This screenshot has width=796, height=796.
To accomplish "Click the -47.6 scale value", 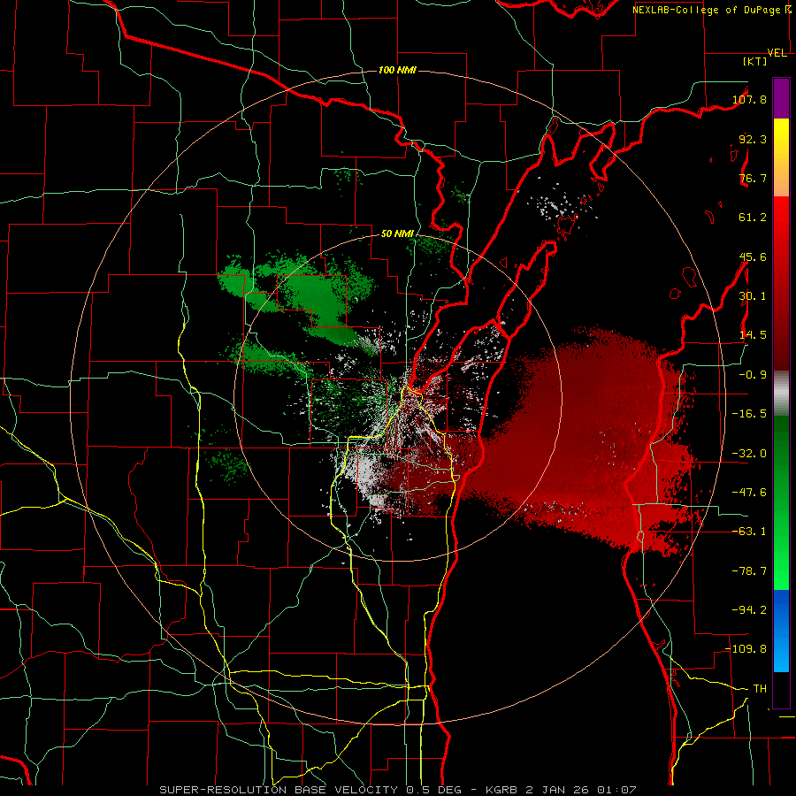I will (x=749, y=493).
